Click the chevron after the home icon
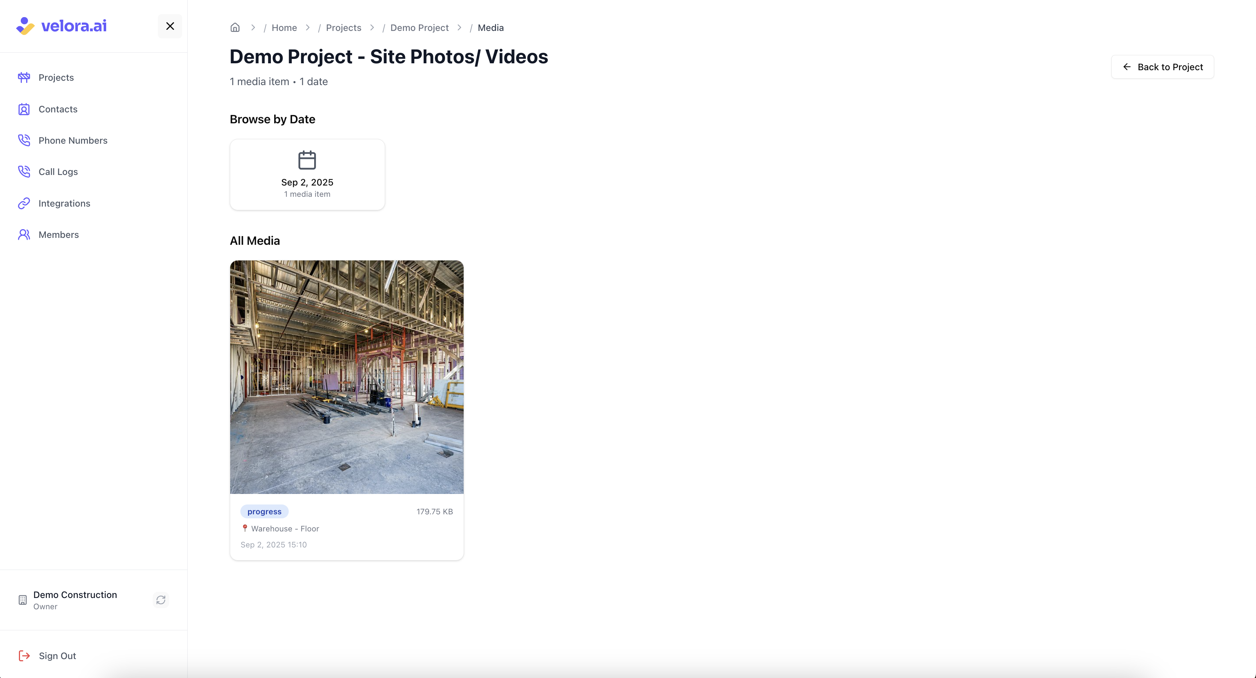Viewport: 1256px width, 678px height. point(253,28)
